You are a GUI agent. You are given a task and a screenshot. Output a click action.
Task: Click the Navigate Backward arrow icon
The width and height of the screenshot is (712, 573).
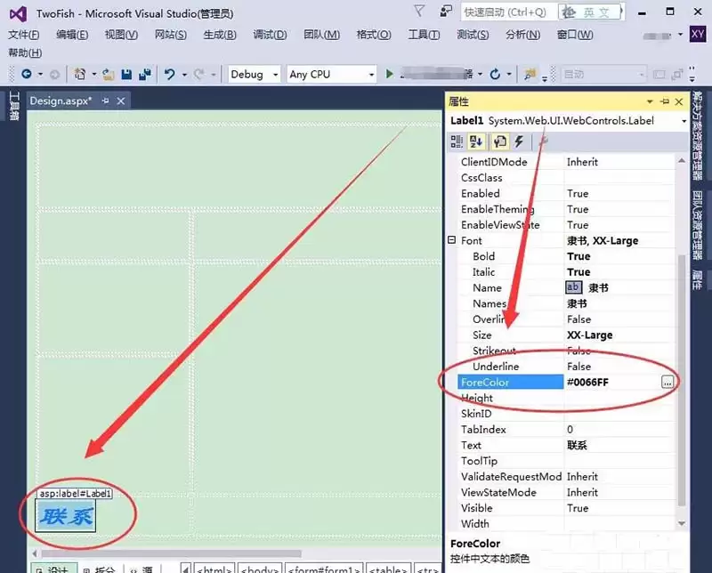tap(27, 74)
